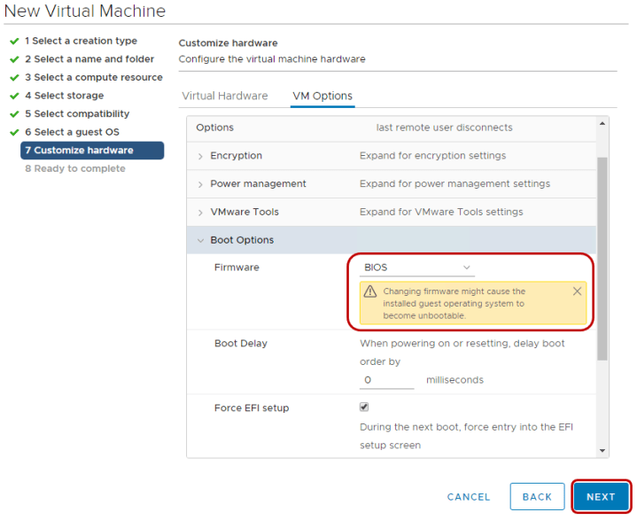Click the warning triangle icon
637x520 pixels.
click(370, 291)
